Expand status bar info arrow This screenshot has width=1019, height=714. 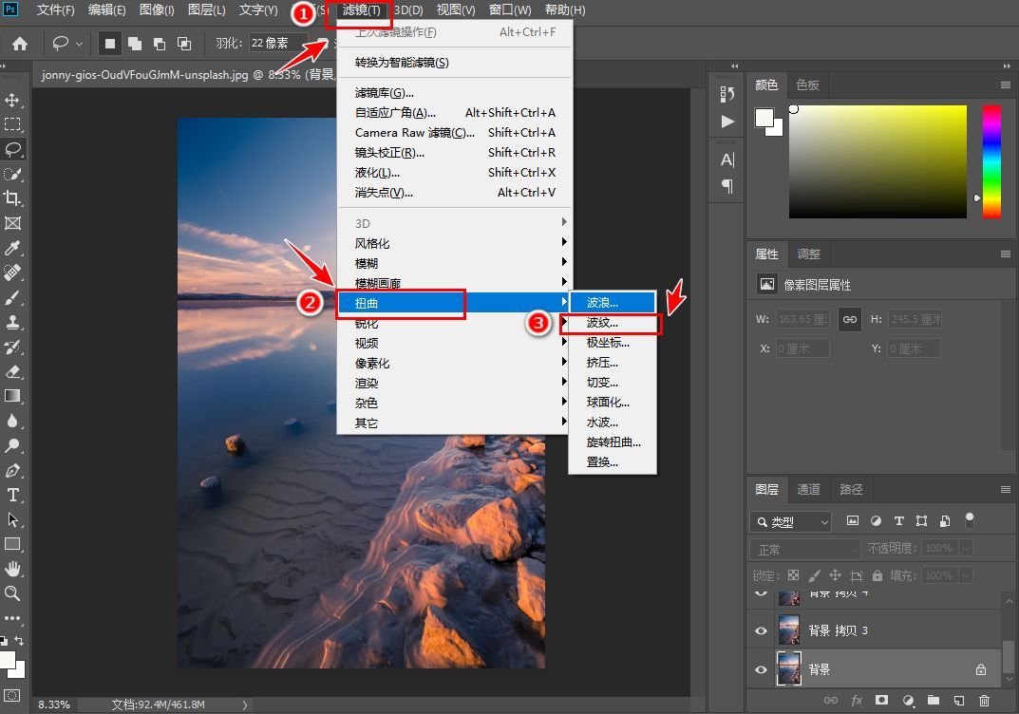tap(245, 705)
